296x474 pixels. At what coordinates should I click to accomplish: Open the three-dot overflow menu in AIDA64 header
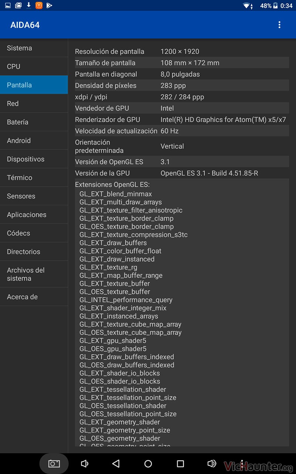(x=279, y=25)
